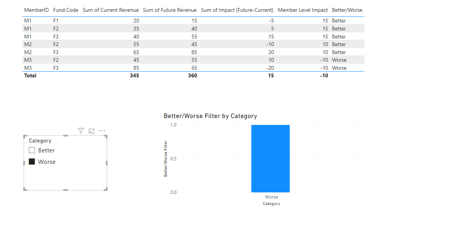Select Total row label
The height and width of the screenshot is (240, 452).
click(x=30, y=75)
